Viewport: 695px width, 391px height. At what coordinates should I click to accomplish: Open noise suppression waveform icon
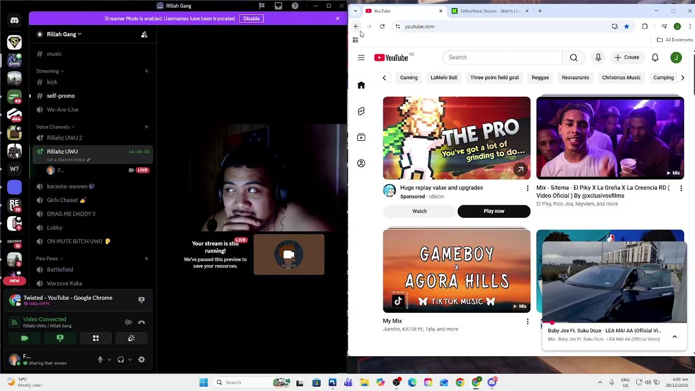pos(128,323)
